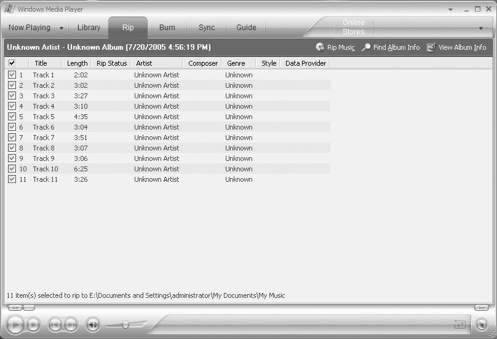
Task: Uncheck the Track 5 checkbox
Action: tap(12, 117)
